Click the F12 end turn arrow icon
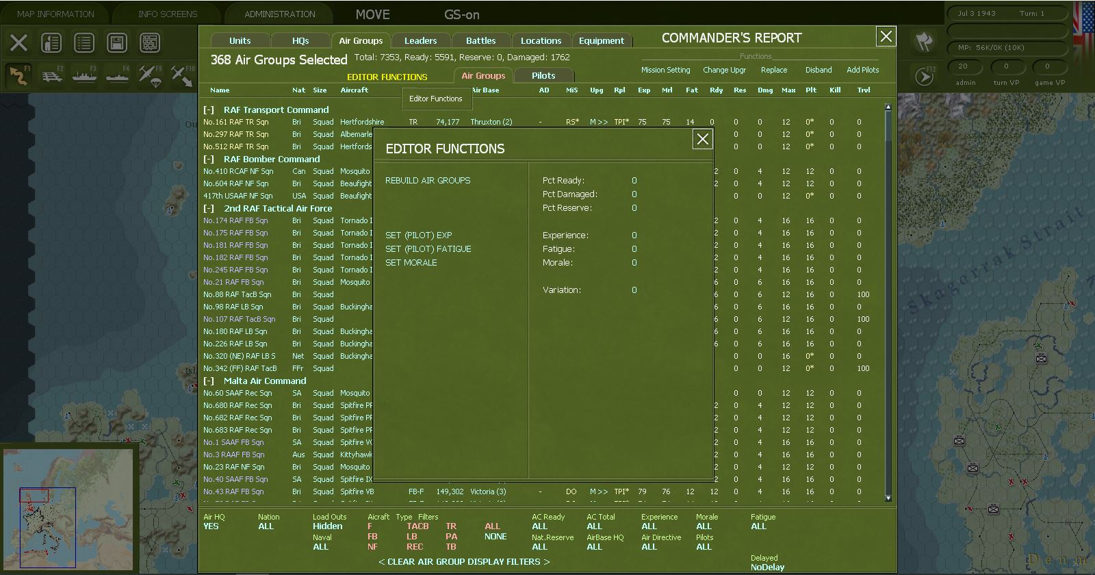 pos(925,76)
